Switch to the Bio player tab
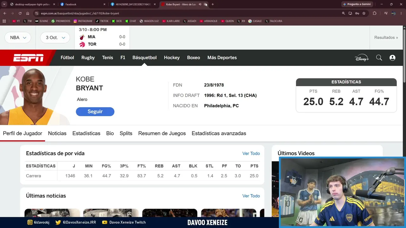This screenshot has width=406, height=228. [110, 133]
